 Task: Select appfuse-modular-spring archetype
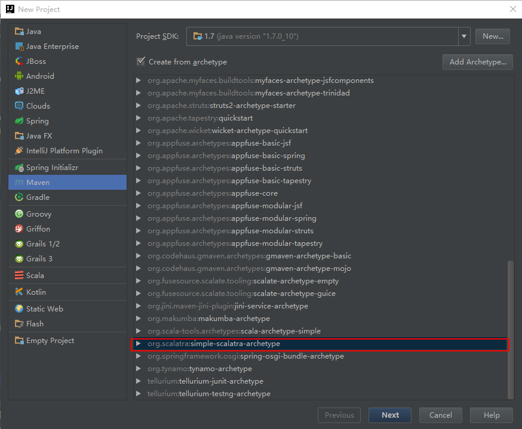coord(321,218)
